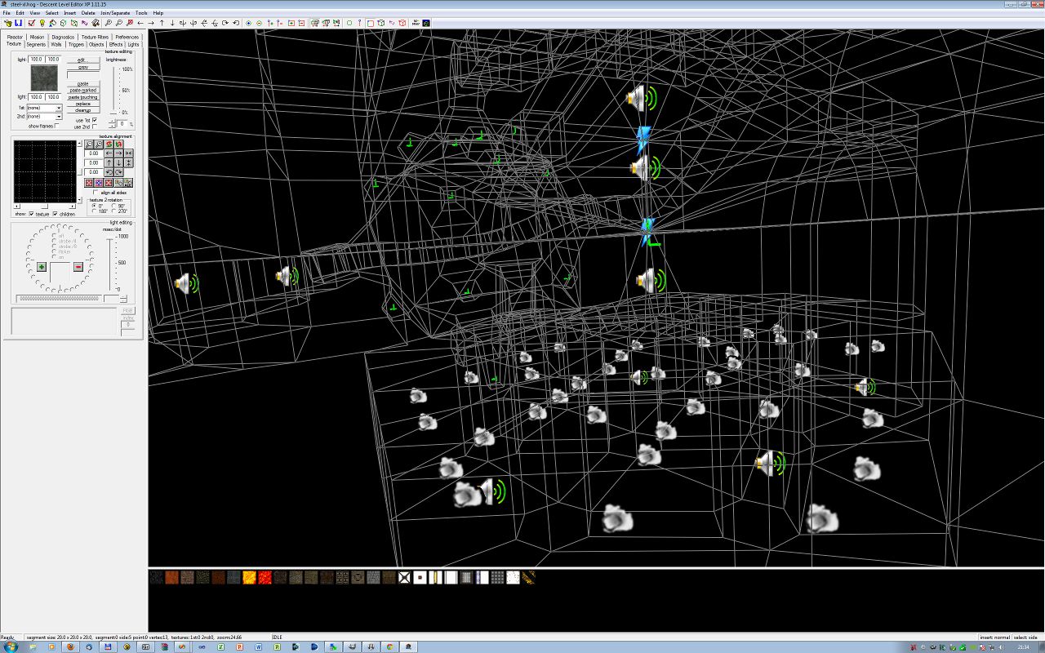Switch to the Lights tab
This screenshot has height=653, width=1045.
click(133, 44)
